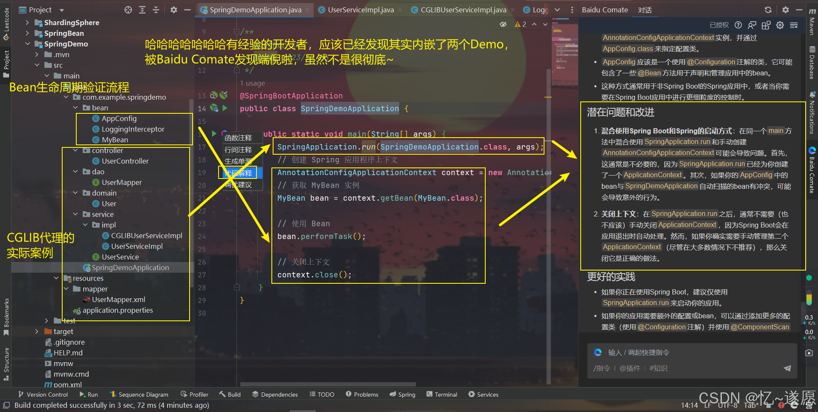
Task: Expand the SpringBean module
Action: point(27,33)
